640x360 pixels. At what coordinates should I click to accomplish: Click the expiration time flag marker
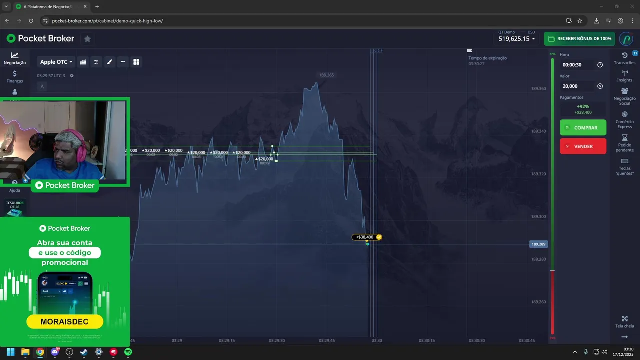[x=469, y=50]
